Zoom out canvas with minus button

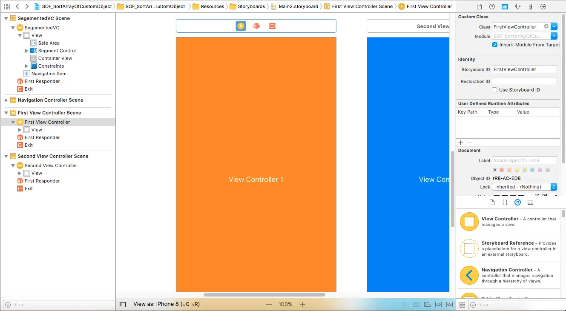click(x=269, y=305)
